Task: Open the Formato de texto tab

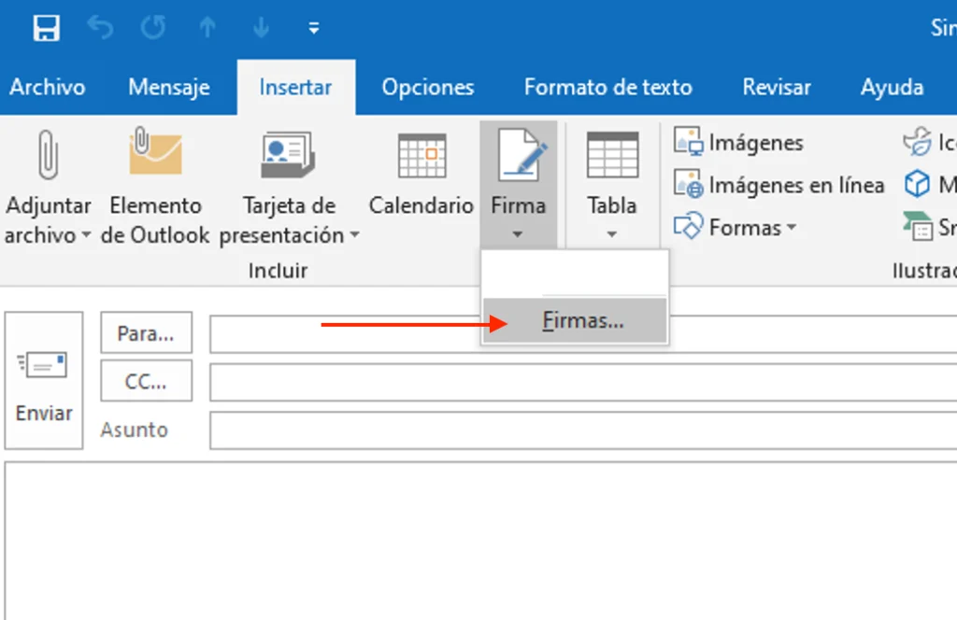Action: tap(607, 88)
